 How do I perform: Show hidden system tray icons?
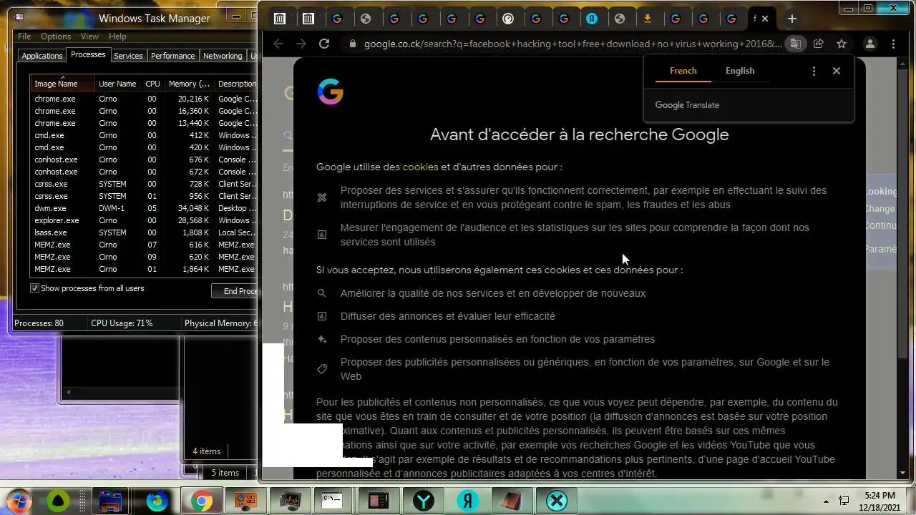826,501
